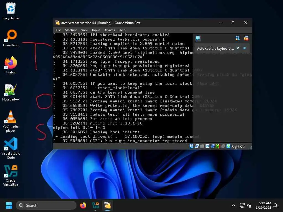This screenshot has height=212, width=283.
Task: Open the Windows Start menu
Action: [9, 205]
